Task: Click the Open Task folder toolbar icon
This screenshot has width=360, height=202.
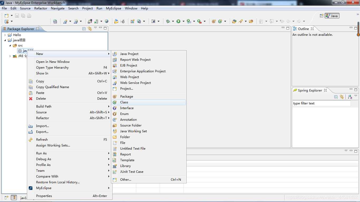Action: coord(251,21)
